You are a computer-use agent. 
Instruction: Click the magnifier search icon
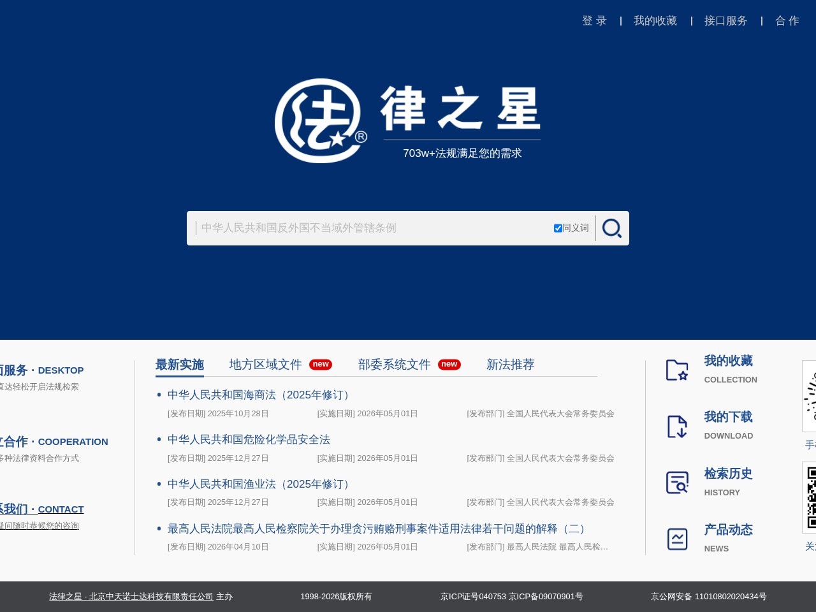[612, 228]
